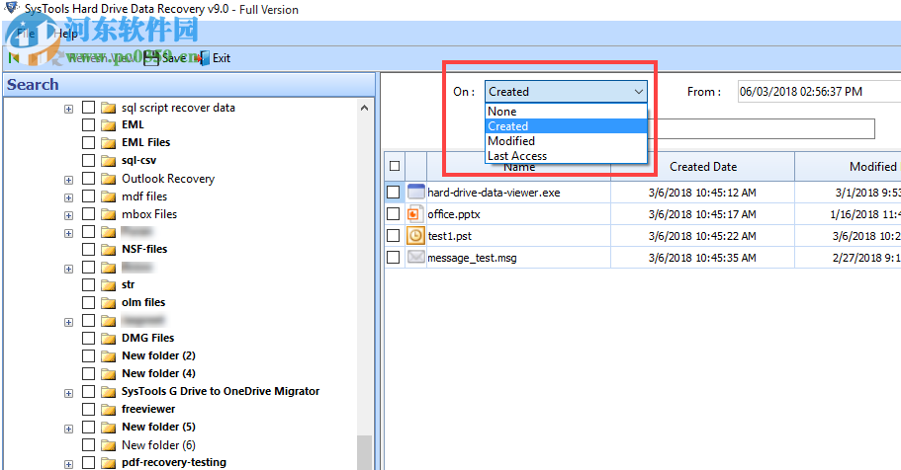Click the Outlook Recovery folder icon
This screenshot has height=470, width=901.
(108, 179)
